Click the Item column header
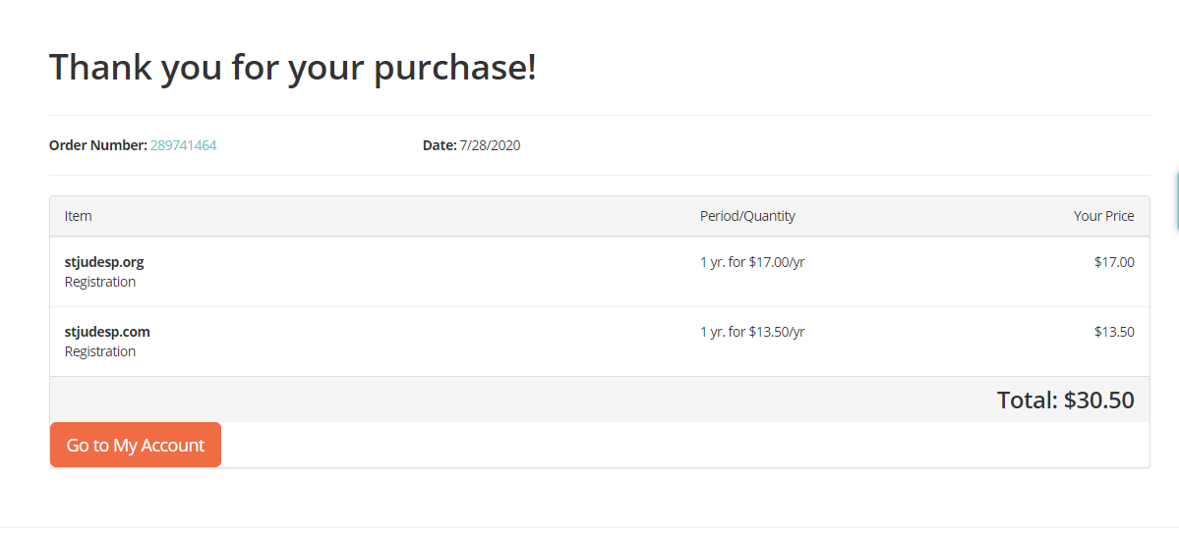1179x534 pixels. (79, 216)
